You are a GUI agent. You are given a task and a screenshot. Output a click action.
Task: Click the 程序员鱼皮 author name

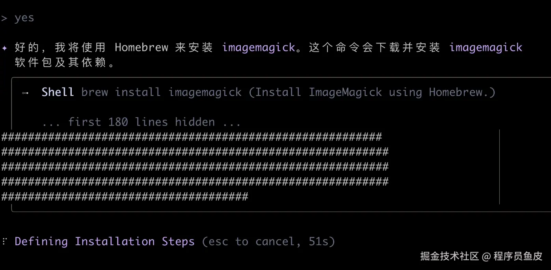tap(518, 256)
